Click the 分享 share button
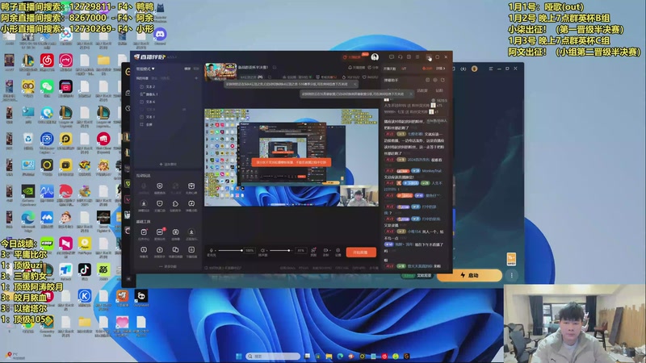The image size is (646, 363). (373, 68)
